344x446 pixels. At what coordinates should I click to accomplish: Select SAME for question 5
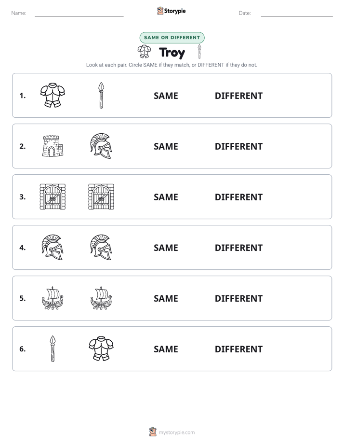tap(166, 298)
